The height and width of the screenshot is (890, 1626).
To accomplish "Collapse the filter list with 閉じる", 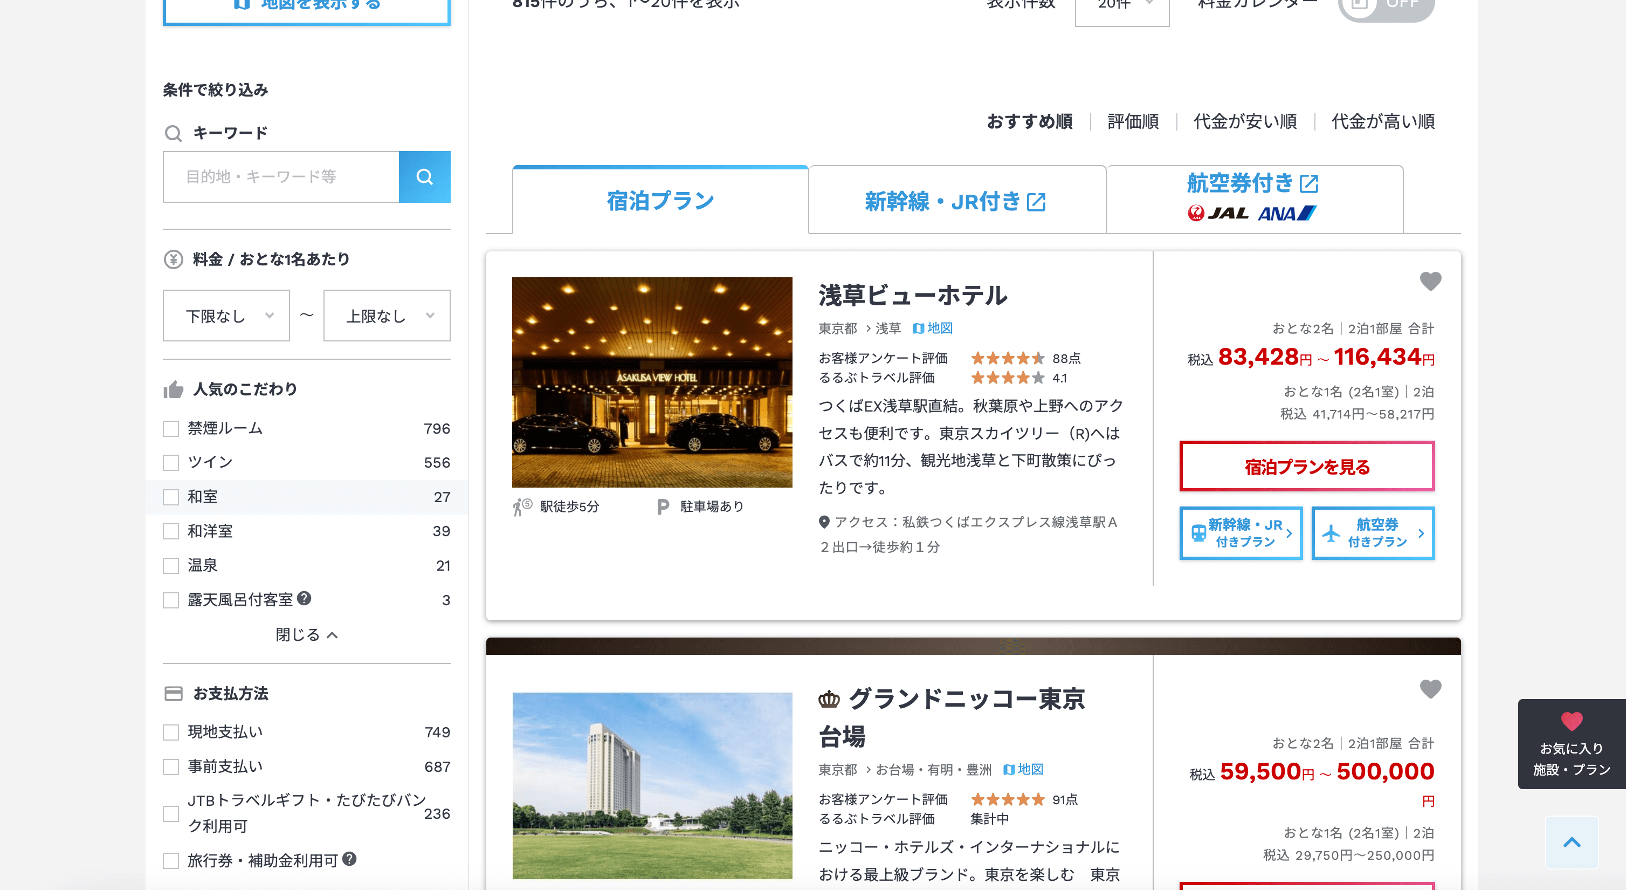I will coord(306,635).
